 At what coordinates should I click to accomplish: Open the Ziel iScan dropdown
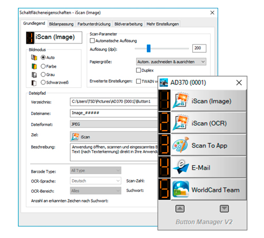(114, 136)
